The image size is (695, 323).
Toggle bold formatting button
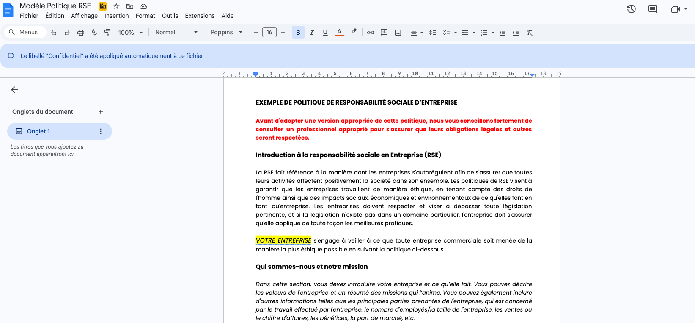pos(298,33)
